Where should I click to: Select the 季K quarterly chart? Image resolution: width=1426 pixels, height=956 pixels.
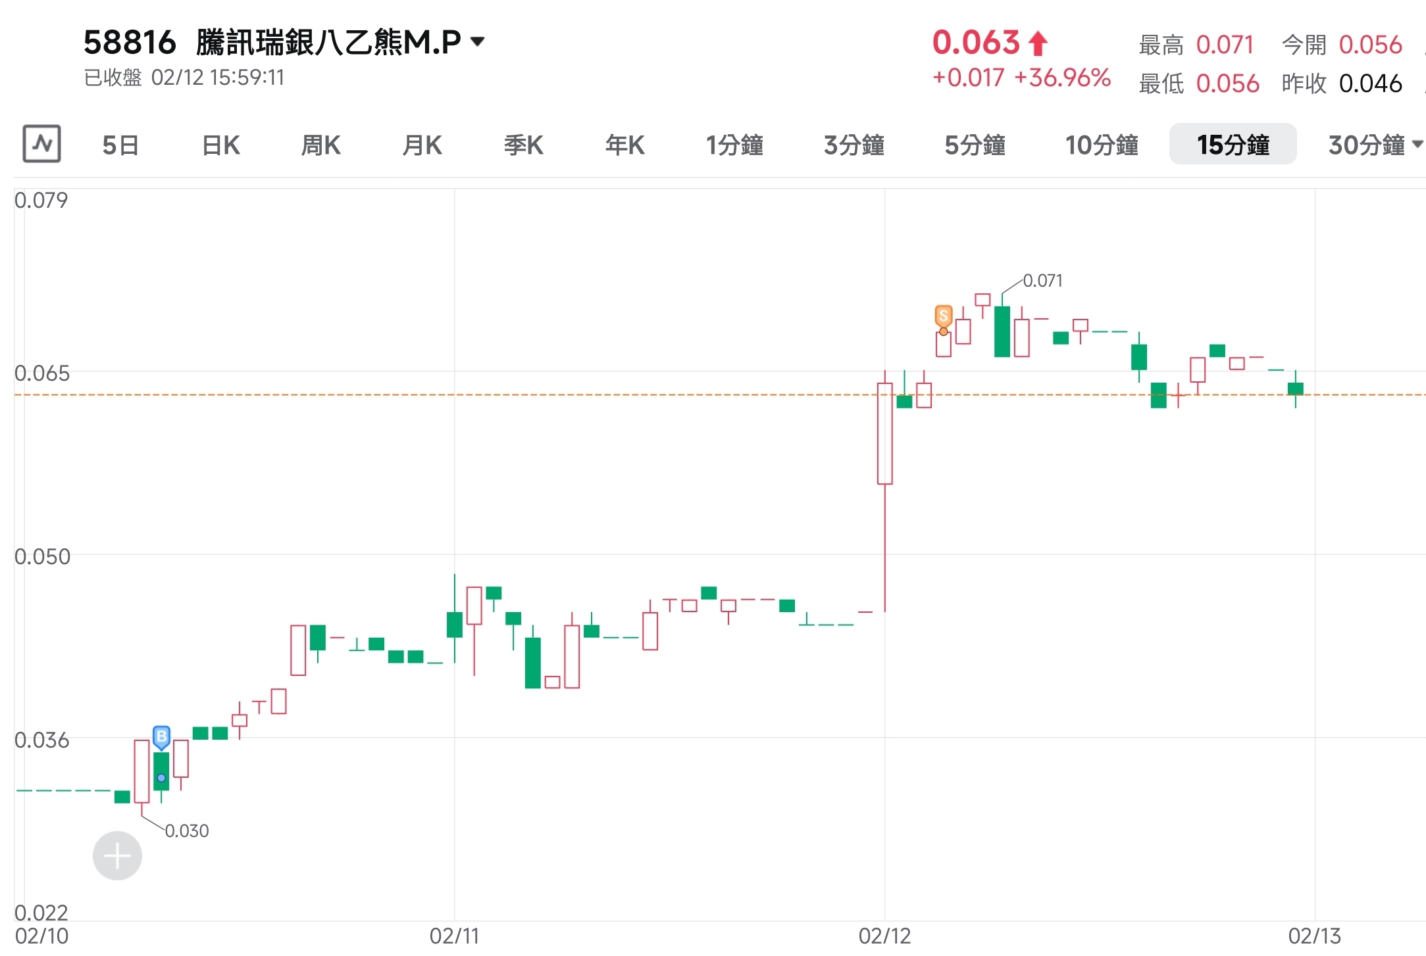click(x=523, y=145)
